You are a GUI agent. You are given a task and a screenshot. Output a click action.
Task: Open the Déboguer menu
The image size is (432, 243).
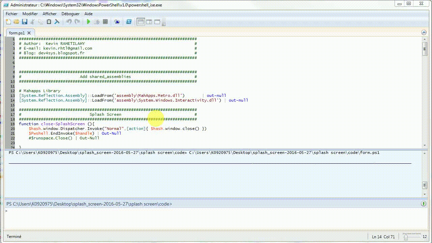70,14
